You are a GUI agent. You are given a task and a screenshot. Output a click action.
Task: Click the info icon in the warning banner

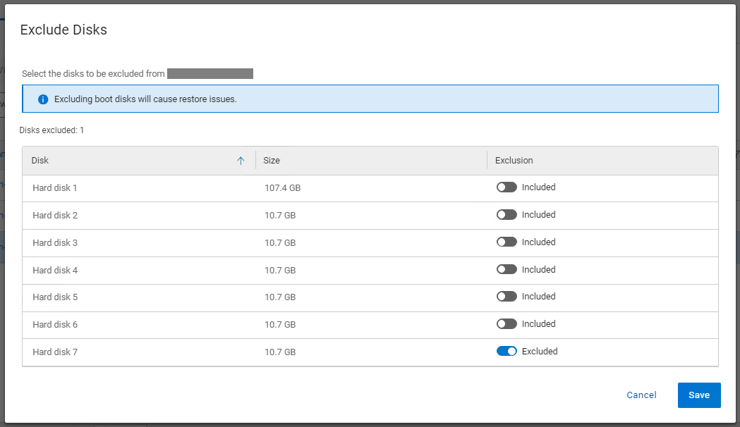click(x=42, y=99)
